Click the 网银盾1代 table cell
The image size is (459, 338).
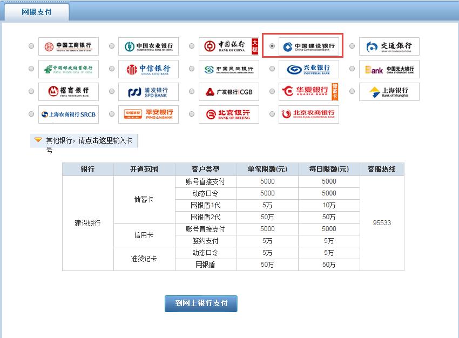coord(206,205)
